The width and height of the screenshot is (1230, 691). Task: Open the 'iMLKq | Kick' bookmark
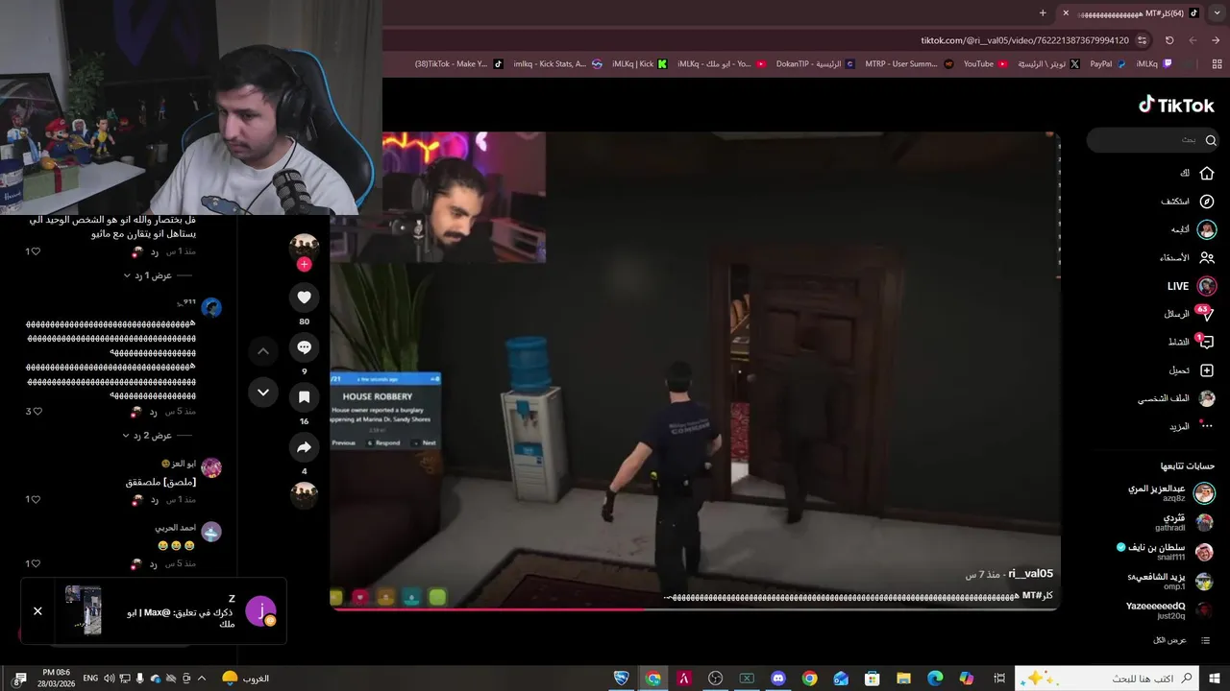[x=639, y=64]
